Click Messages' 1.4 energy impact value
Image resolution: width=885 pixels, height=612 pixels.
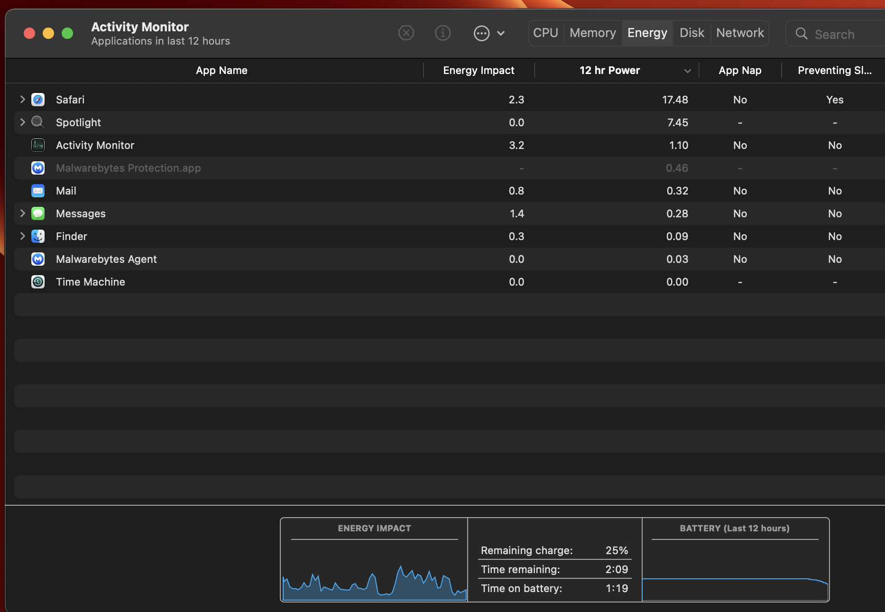[517, 213]
